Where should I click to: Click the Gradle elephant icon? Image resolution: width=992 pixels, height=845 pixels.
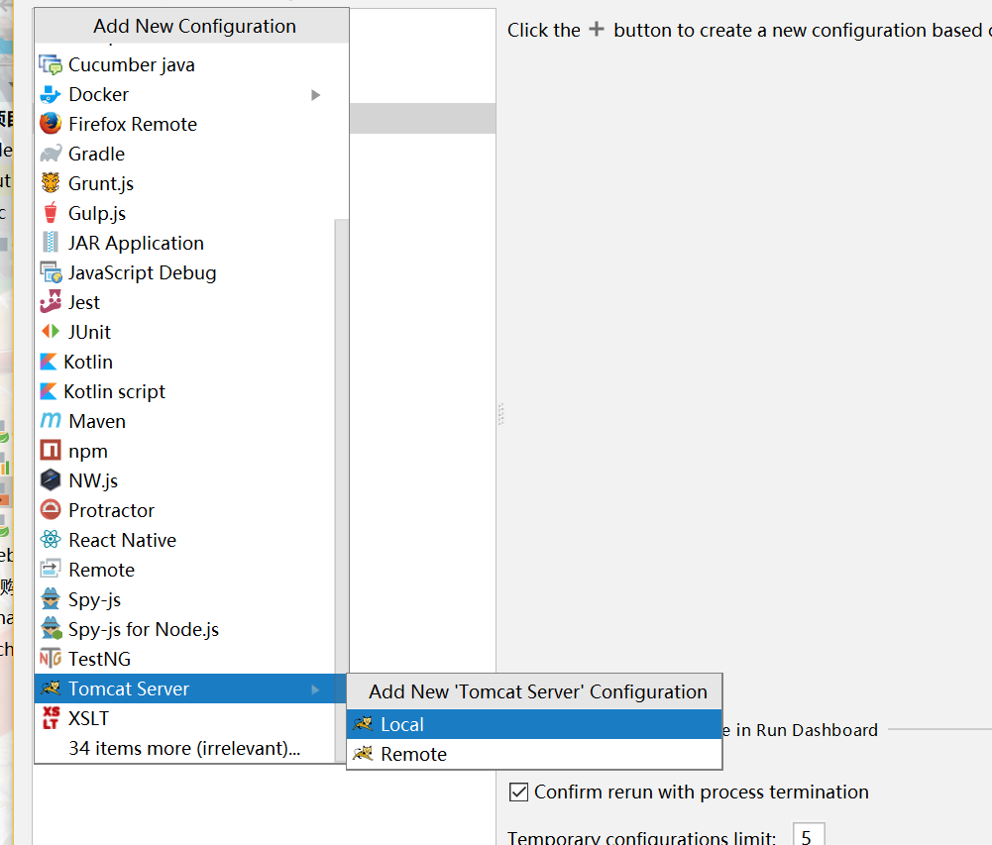[x=51, y=154]
